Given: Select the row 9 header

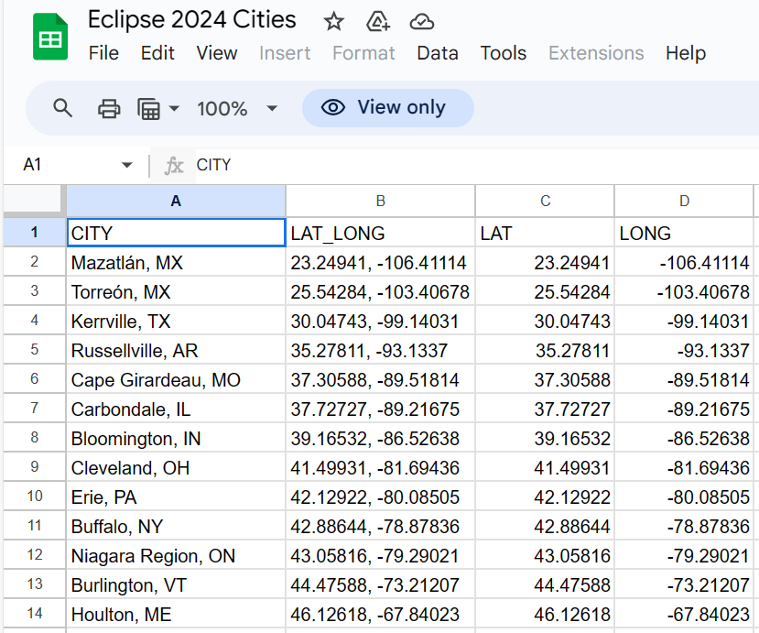Looking at the screenshot, I should click(34, 467).
